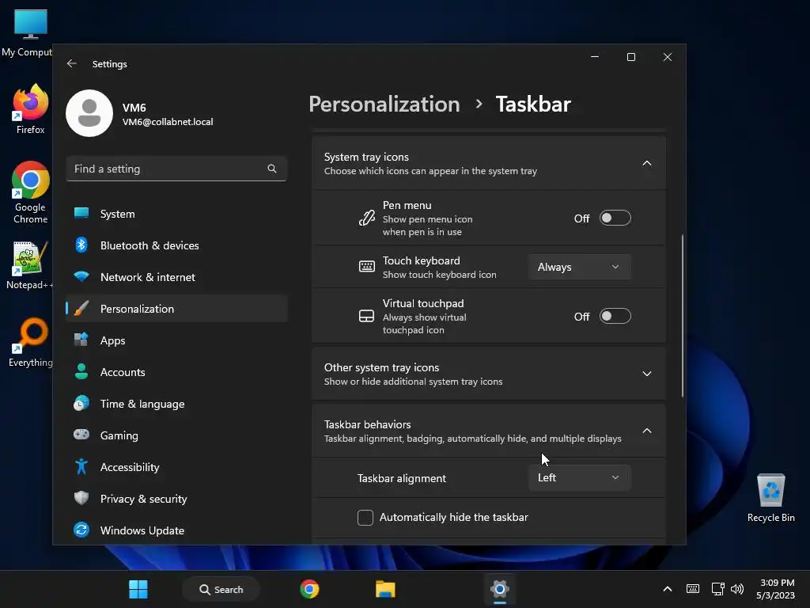Click the Windows Update sync icon
Image resolution: width=810 pixels, height=608 pixels.
click(81, 530)
